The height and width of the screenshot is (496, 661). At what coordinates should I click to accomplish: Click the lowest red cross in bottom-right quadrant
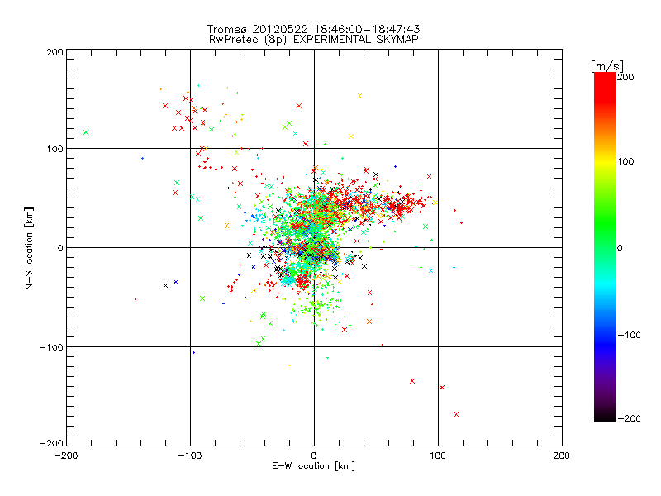456,414
